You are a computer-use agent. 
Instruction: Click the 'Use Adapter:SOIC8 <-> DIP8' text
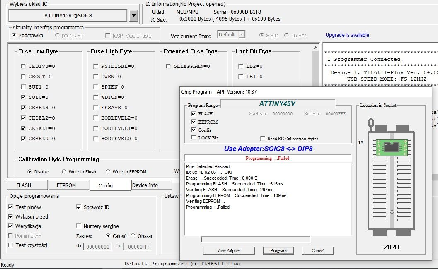pyautogui.click(x=268, y=149)
